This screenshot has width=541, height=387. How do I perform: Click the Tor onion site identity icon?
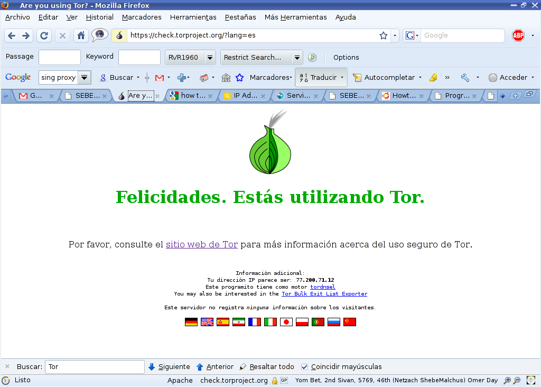click(x=119, y=35)
